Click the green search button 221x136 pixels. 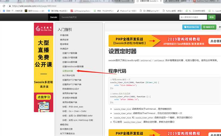coord(211,17)
